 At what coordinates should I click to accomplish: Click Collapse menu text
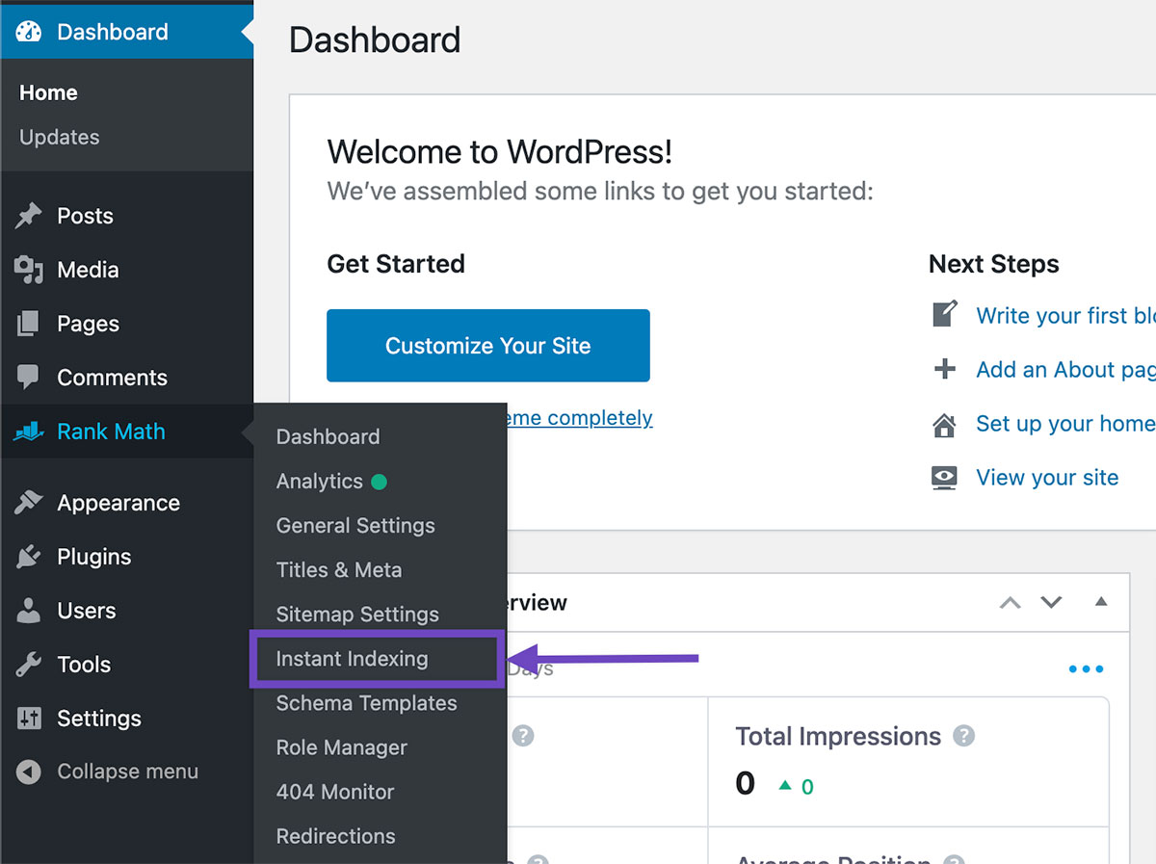click(127, 772)
